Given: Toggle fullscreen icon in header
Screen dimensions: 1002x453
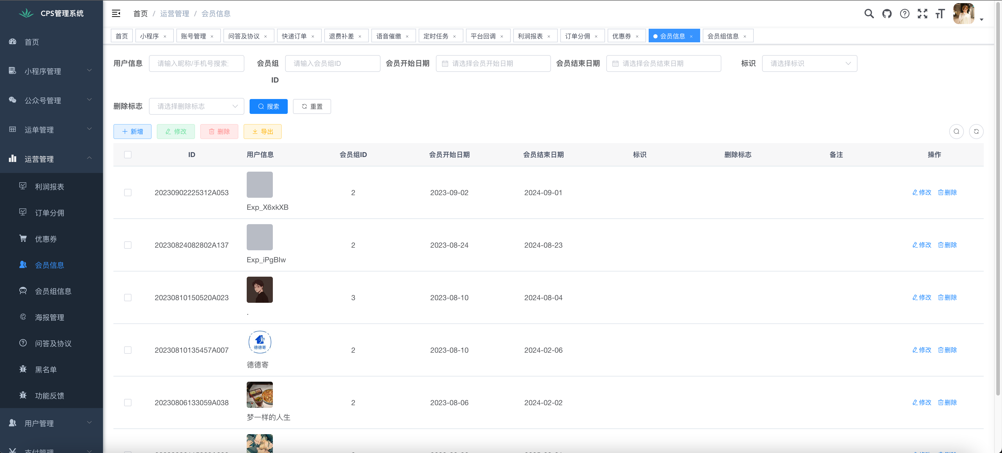Looking at the screenshot, I should [922, 14].
